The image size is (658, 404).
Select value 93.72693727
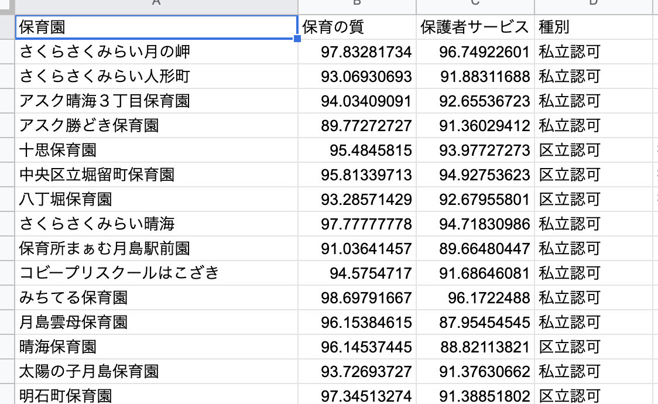point(357,372)
